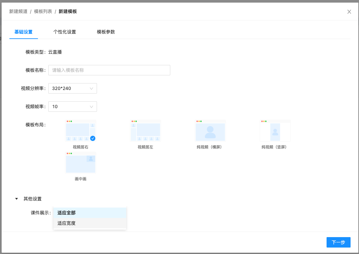Click the 基础设置 tab
The height and width of the screenshot is (254, 359).
coord(23,32)
